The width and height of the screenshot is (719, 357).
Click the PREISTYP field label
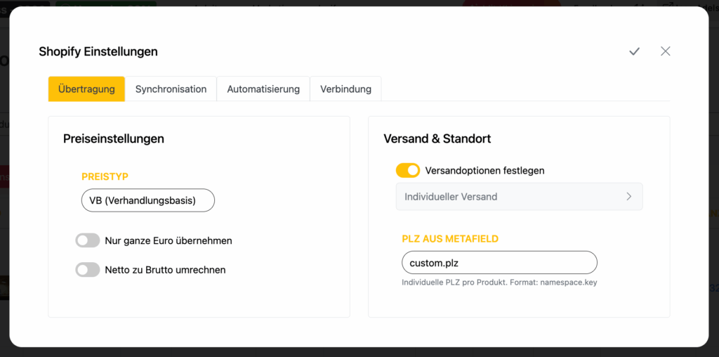tap(105, 177)
